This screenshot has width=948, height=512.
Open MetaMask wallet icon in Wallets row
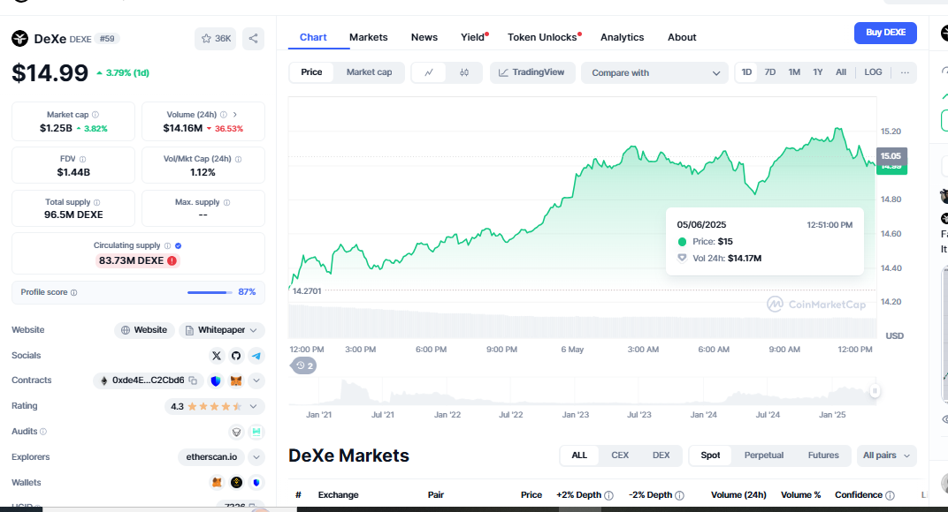[x=217, y=482]
